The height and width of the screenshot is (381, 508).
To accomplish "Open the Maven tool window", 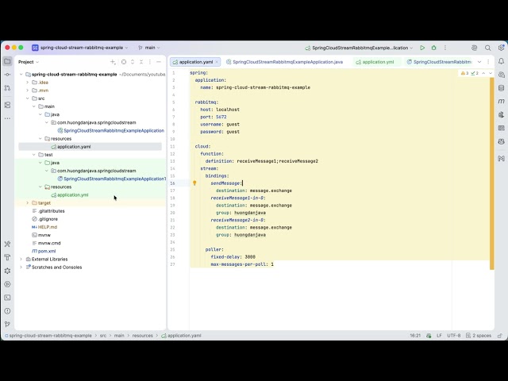I will 501,102.
